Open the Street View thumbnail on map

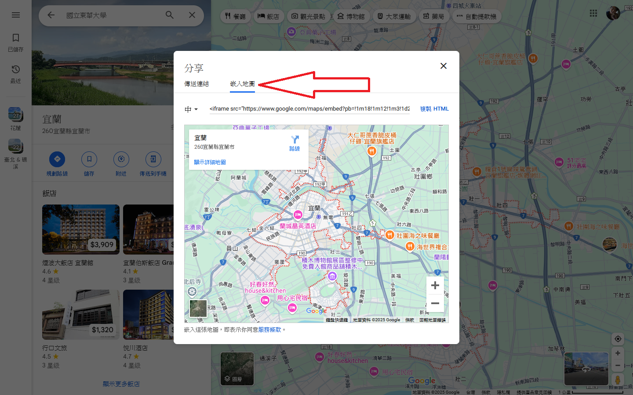pyautogui.click(x=586, y=369)
